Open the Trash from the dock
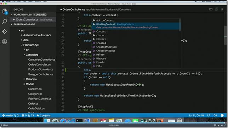This screenshot has width=228, height=128. tap(179, 121)
